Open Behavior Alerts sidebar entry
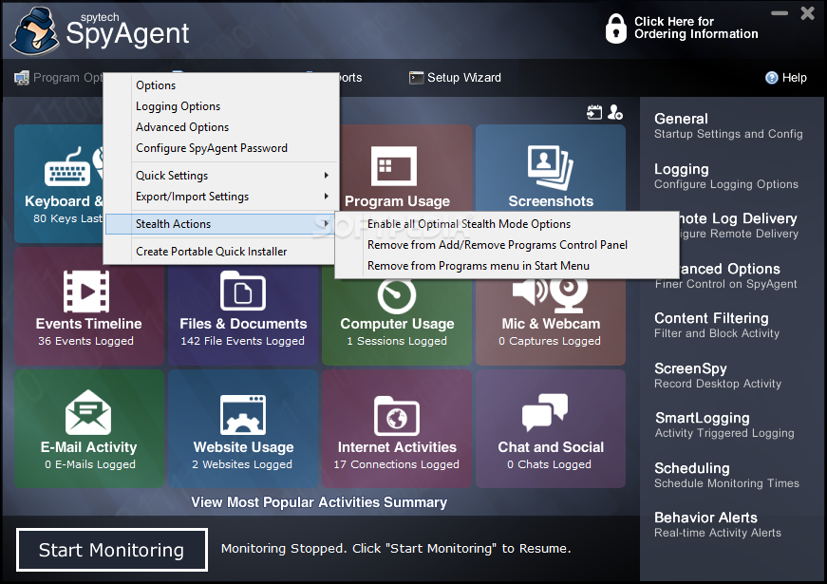Image resolution: width=827 pixels, height=584 pixels. point(718,524)
